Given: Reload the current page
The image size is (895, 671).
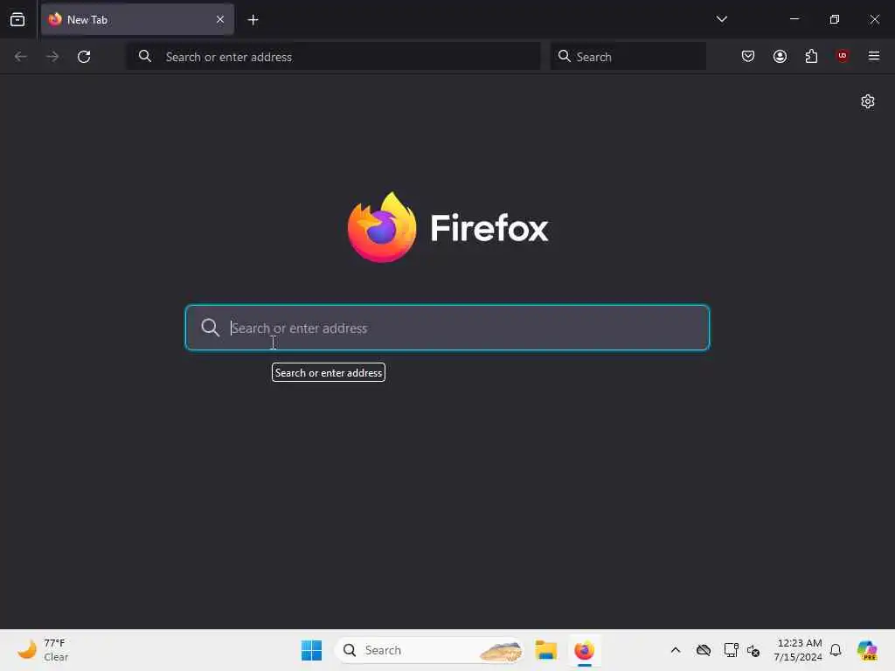Looking at the screenshot, I should 84,57.
